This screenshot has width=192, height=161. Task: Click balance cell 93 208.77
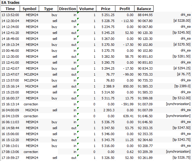(145, 146)
